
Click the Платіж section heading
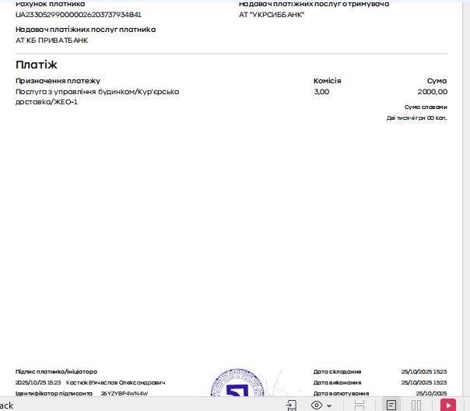coord(37,65)
